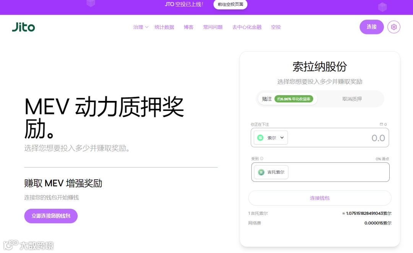The height and width of the screenshot is (253, 413).
Task: Click the 连接钱包 button in stake card
Action: pos(320,198)
